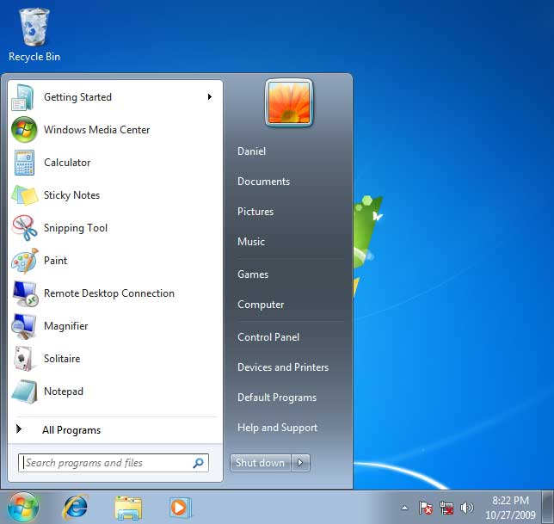Open Windows Explorer folder icon on taskbar
This screenshot has height=524, width=554.
pos(128,509)
